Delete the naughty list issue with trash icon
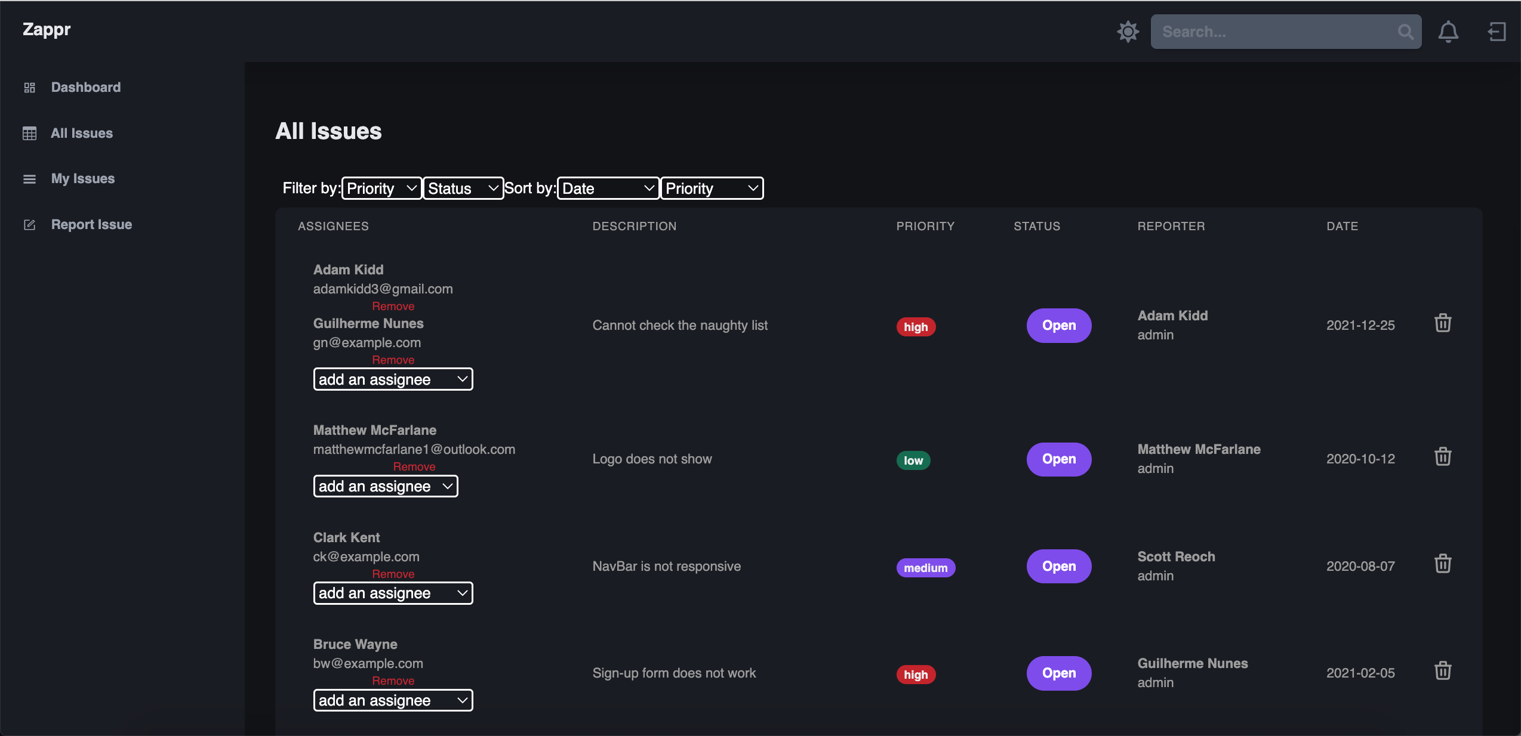This screenshot has width=1521, height=736. [1442, 323]
